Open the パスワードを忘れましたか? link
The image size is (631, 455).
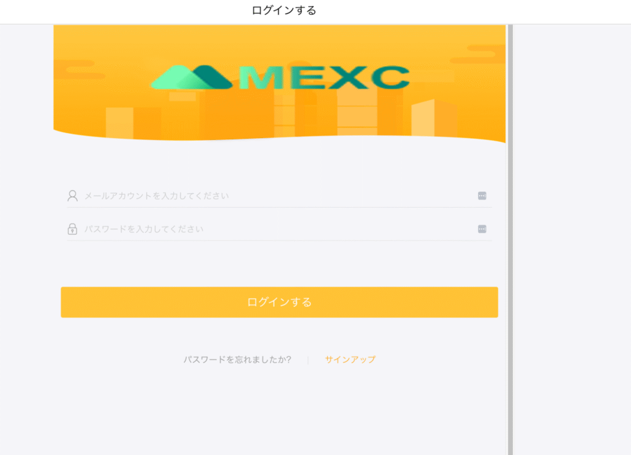click(x=237, y=359)
